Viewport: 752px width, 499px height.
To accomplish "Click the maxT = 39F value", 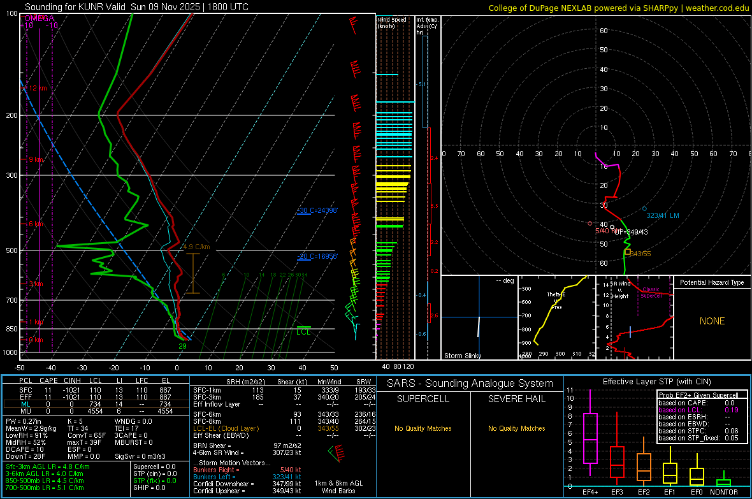I will (x=84, y=442).
